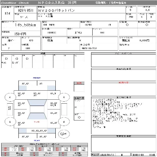Click the front-left tire circle
Image resolution: width=157 pixels, height=157 pixels.
(10, 97)
